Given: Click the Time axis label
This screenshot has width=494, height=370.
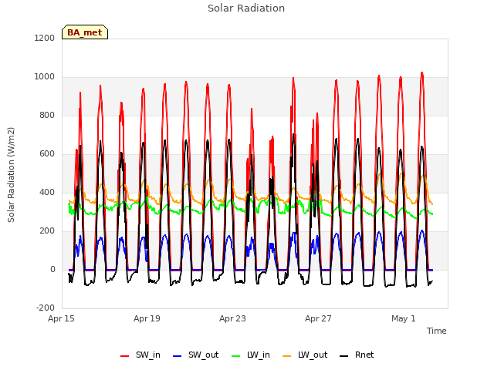Looking at the screenshot, I should tap(437, 331).
